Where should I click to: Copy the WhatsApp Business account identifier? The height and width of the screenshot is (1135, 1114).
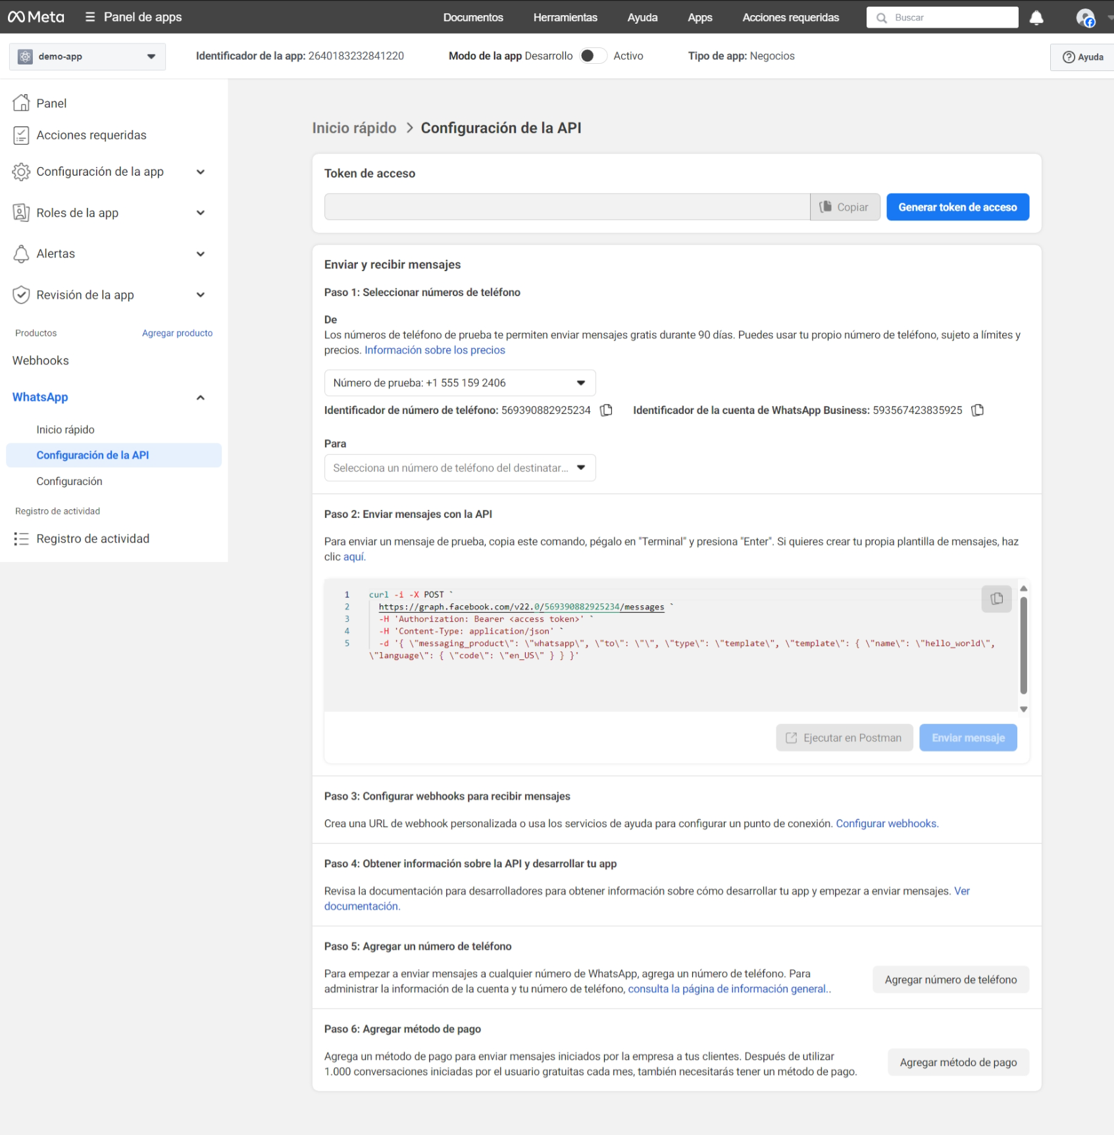(978, 411)
